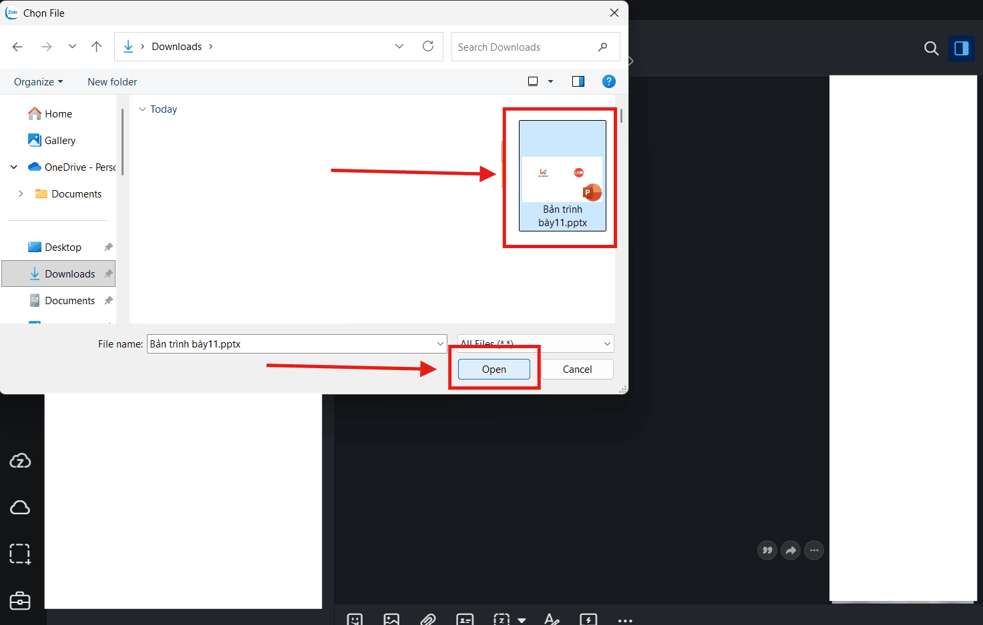
Task: Open the text formatting icon
Action: 552,618
